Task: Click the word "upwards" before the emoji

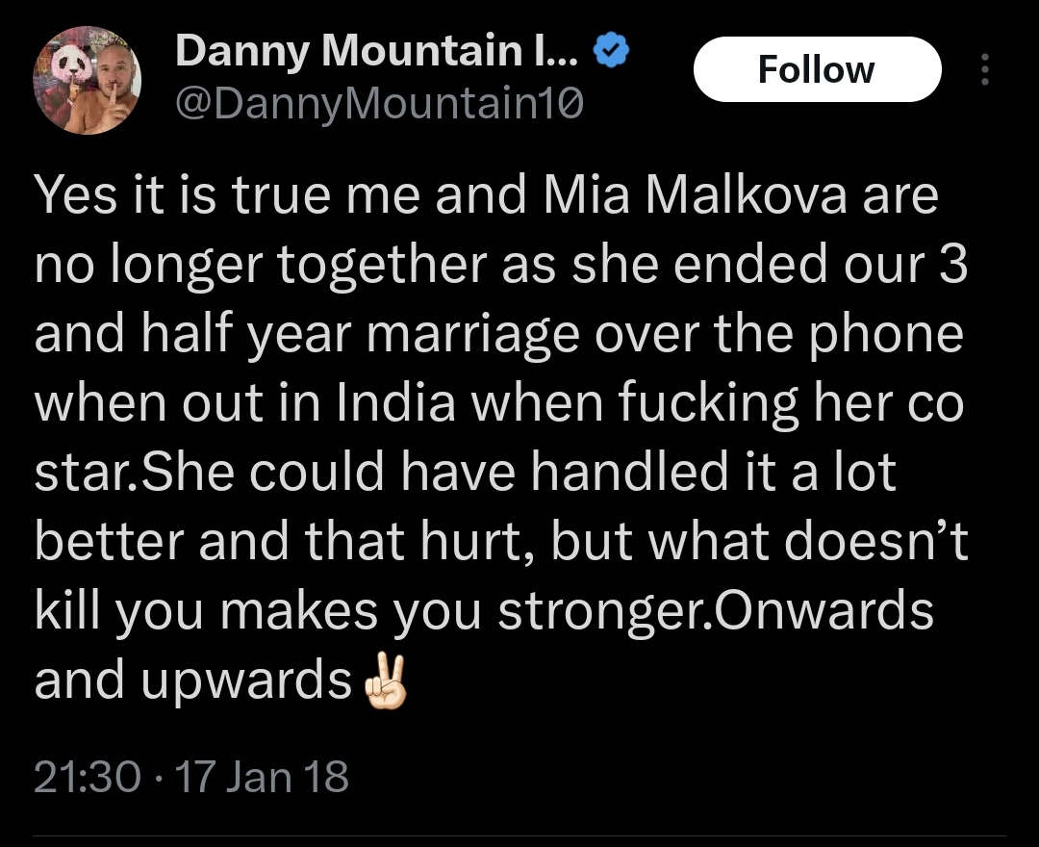Action: (246, 680)
